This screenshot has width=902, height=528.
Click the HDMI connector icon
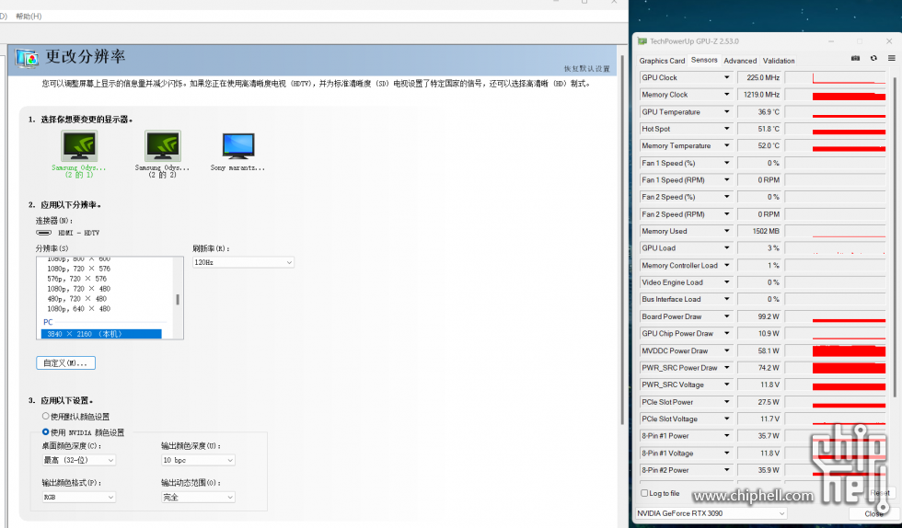(44, 233)
